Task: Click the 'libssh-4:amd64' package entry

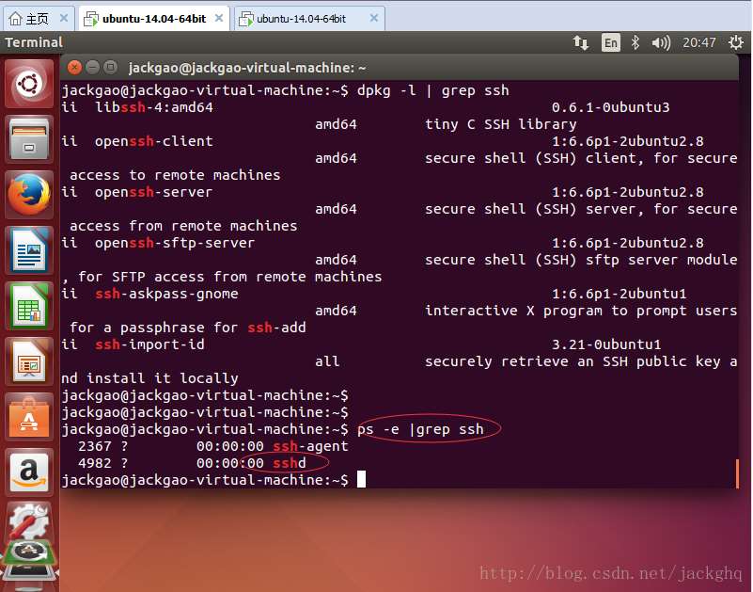Action: click(153, 107)
